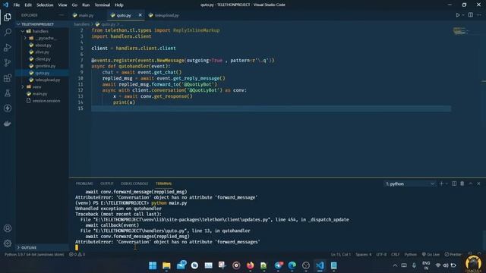Change the UTF-8 file encoding
Screen dimensions: 486x273
coord(381,255)
